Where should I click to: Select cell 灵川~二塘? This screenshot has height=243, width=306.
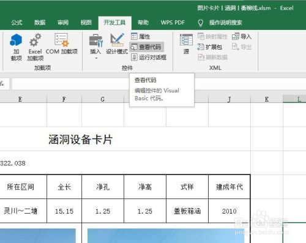click(23, 211)
